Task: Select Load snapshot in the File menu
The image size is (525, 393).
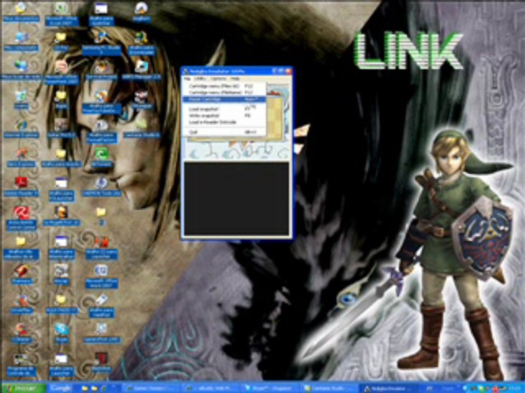Action: [224, 109]
